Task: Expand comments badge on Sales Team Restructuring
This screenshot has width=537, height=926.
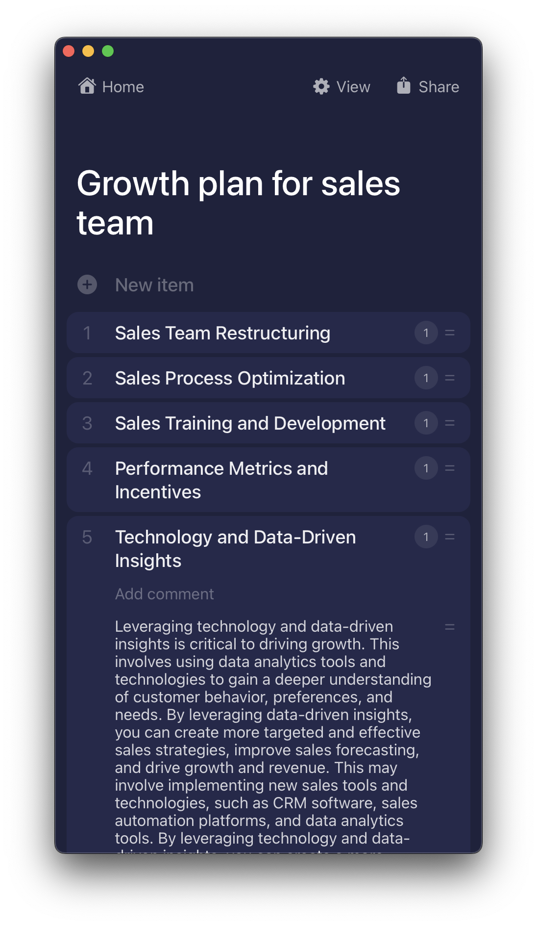Action: (426, 333)
